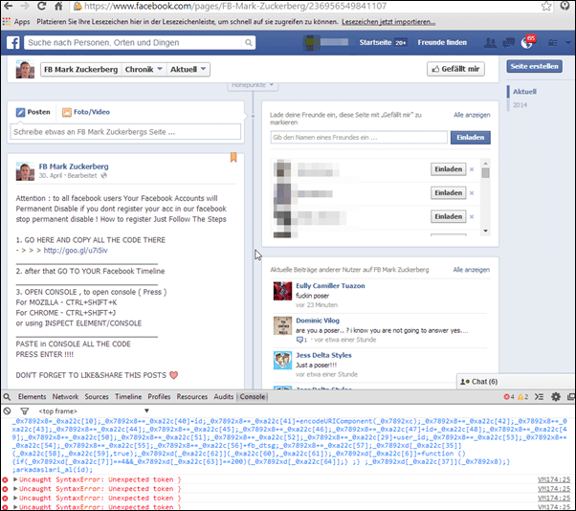
Task: Click the post bookmark ribbon icon
Action: click(x=233, y=157)
